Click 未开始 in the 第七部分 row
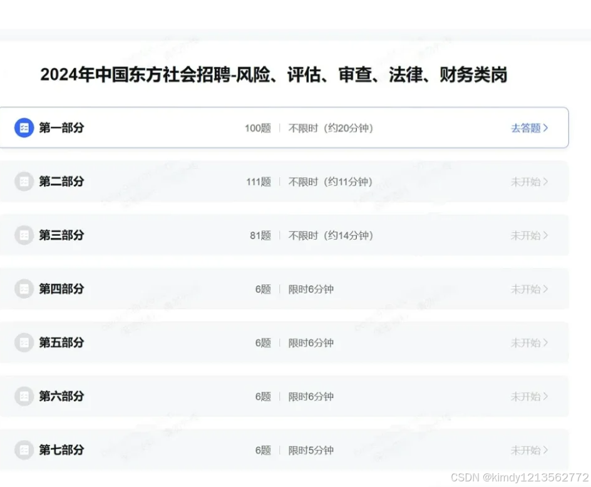The image size is (591, 487). coord(529,450)
